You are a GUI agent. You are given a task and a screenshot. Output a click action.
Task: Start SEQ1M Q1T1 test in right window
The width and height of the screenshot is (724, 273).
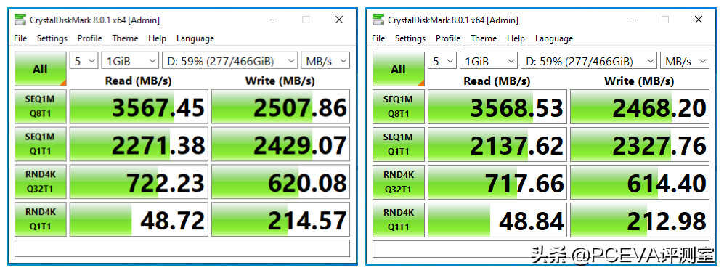(399, 144)
